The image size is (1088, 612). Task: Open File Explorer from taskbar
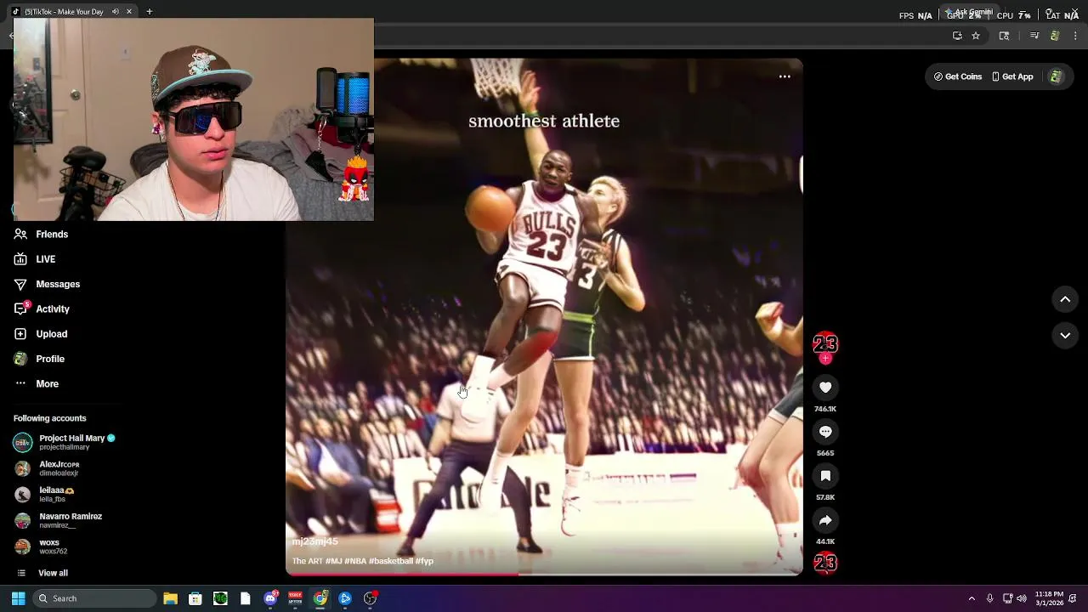pyautogui.click(x=170, y=598)
